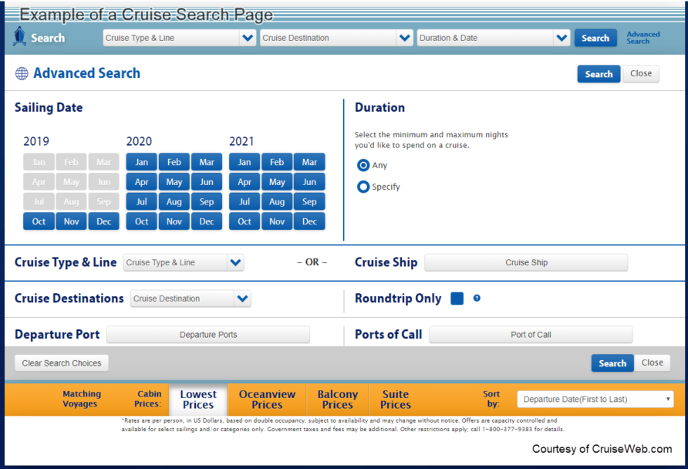Viewport: 688px width, 469px height.
Task: Switch to the Suite Prices tab
Action: pyautogui.click(x=395, y=399)
